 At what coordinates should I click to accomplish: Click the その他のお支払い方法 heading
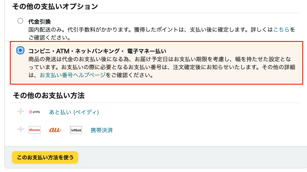pyautogui.click(x=49, y=96)
